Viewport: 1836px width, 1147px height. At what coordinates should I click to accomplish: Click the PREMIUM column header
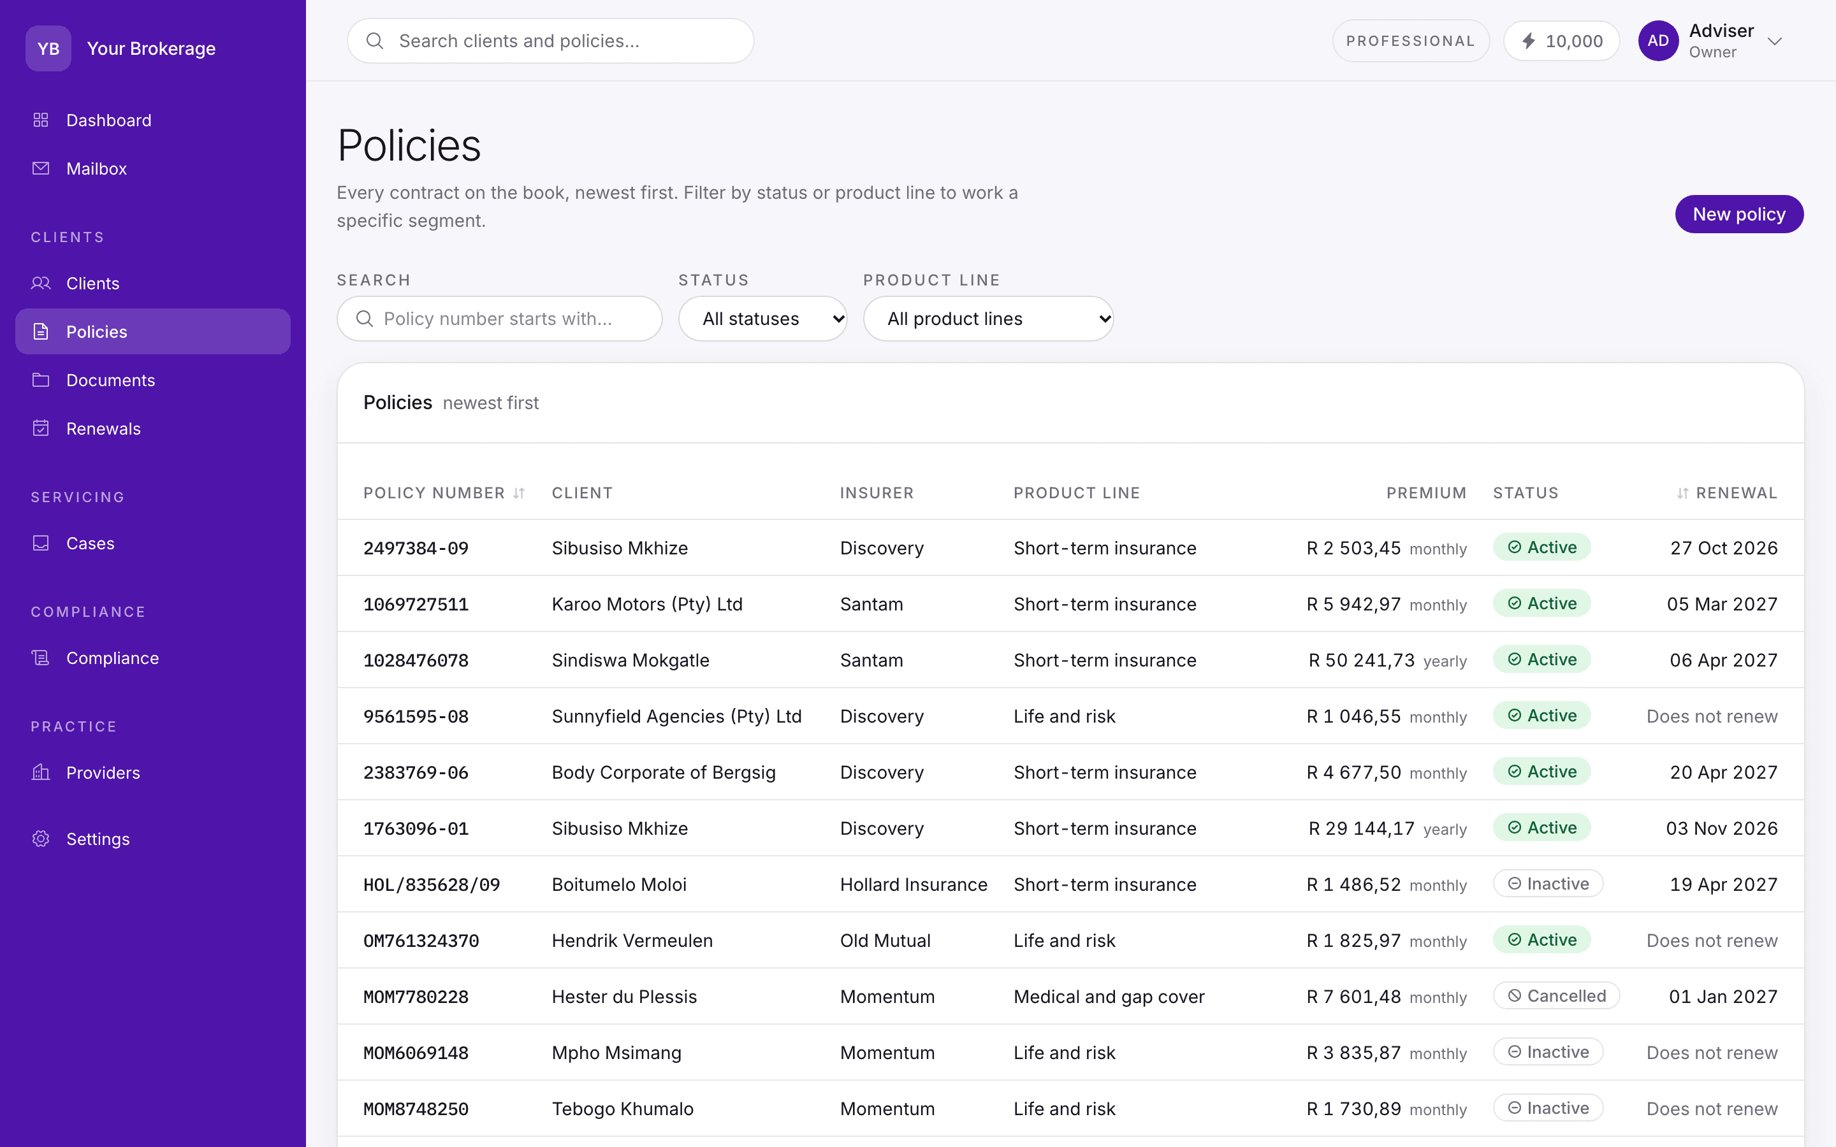[x=1426, y=493]
